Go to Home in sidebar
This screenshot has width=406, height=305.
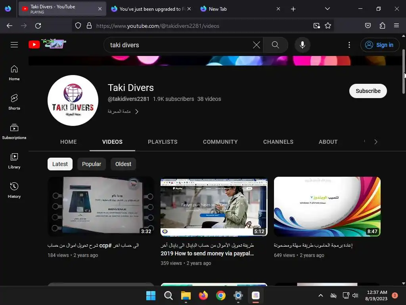(x=14, y=73)
